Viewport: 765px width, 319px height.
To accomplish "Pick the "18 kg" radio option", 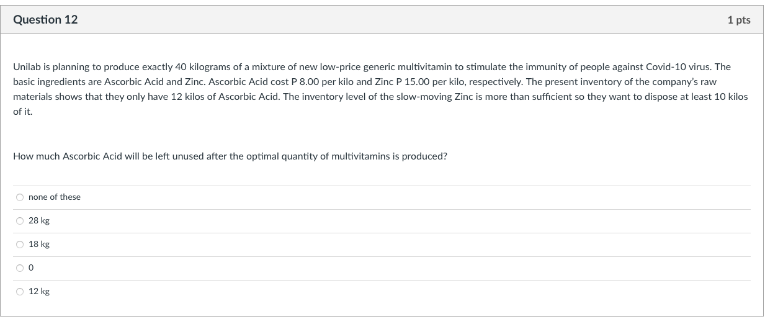I will (x=20, y=245).
